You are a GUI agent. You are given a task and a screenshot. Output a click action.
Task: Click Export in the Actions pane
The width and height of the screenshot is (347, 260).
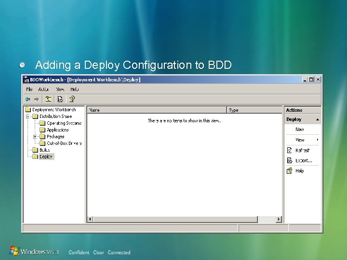[x=303, y=160]
